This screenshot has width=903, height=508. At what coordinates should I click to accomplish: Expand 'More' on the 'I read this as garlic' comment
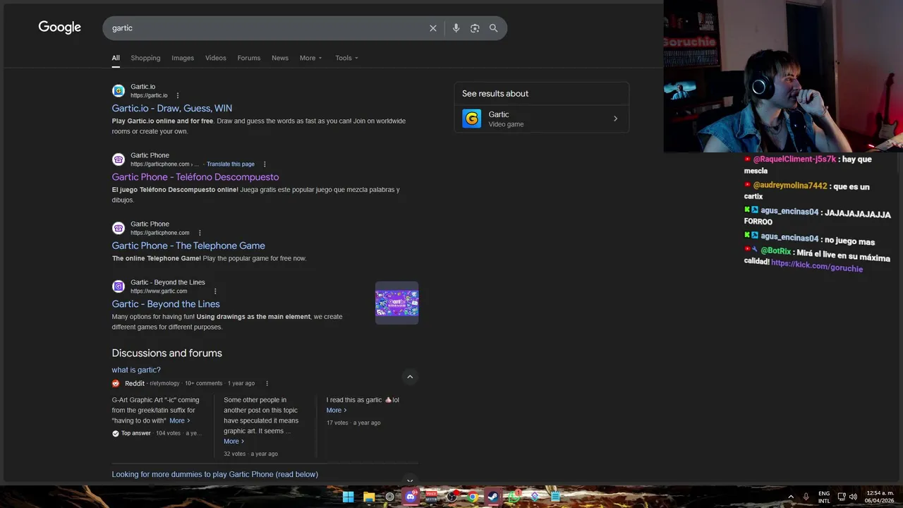point(337,410)
